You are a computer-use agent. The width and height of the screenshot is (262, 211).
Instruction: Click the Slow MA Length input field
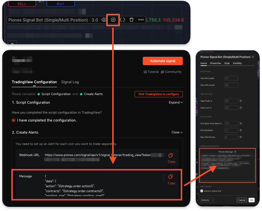coord(232,85)
